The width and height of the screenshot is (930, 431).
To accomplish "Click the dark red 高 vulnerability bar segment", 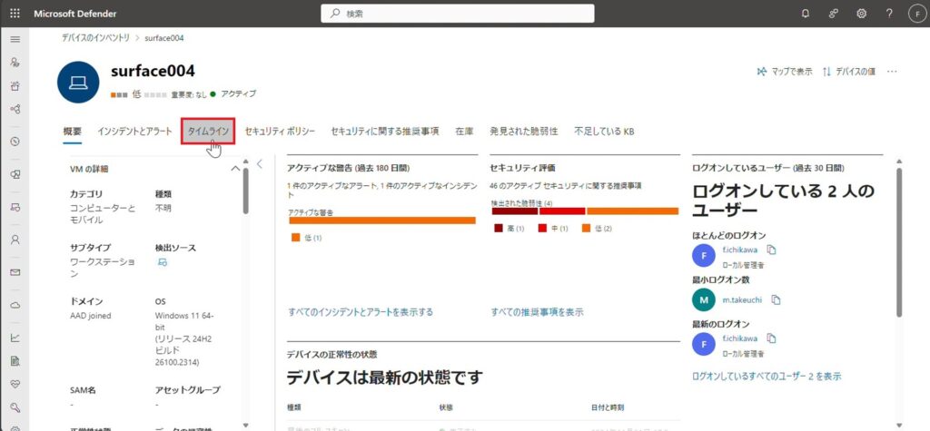I will (x=514, y=211).
